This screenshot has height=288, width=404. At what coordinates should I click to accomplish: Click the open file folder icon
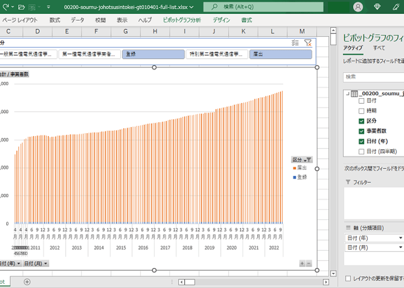point(21,7)
